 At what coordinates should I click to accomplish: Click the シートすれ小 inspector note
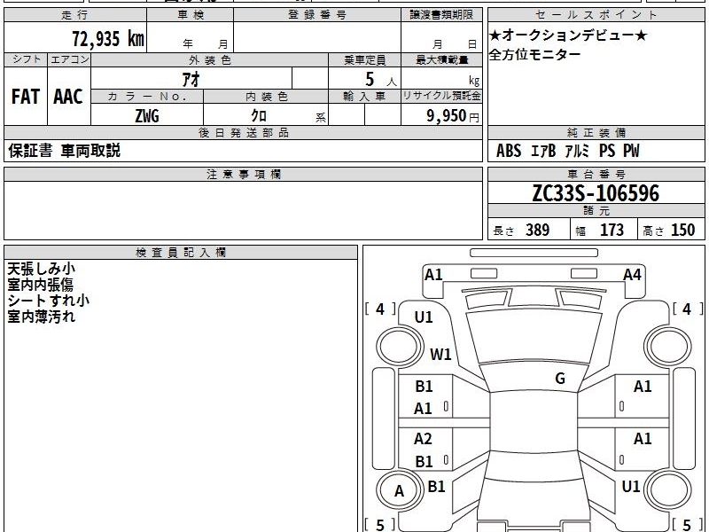[49, 301]
